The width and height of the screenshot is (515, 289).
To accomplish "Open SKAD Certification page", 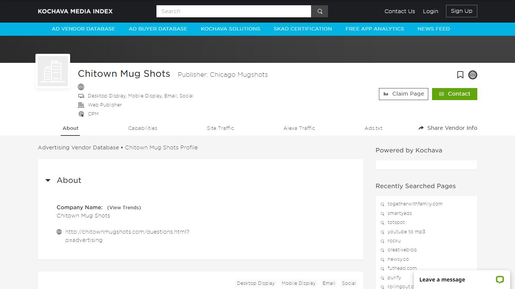I will click(303, 29).
